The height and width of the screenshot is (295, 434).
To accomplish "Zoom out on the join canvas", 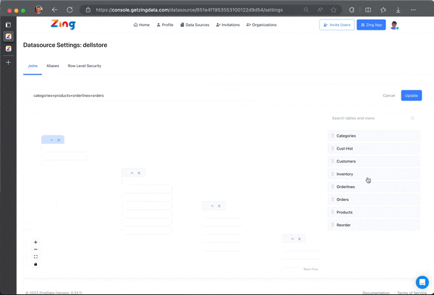I will point(35,249).
